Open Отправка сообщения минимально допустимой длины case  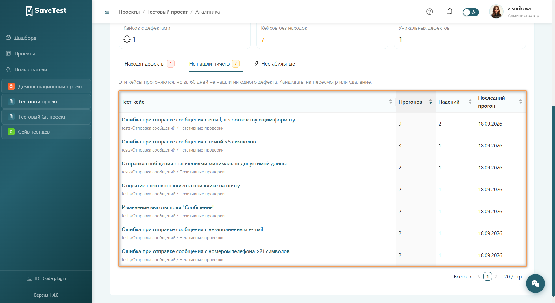click(x=204, y=164)
